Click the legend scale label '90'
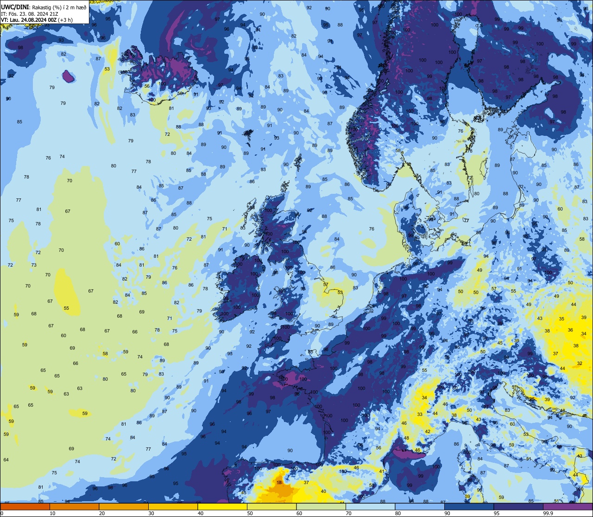Screen dimensions: 593x517 pos(447,513)
